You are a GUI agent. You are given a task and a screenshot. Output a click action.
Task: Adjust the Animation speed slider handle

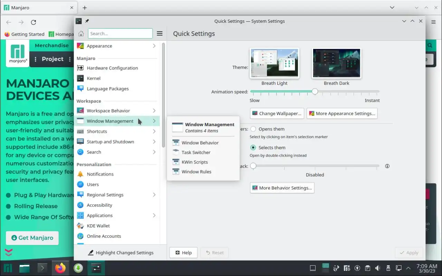(x=315, y=92)
